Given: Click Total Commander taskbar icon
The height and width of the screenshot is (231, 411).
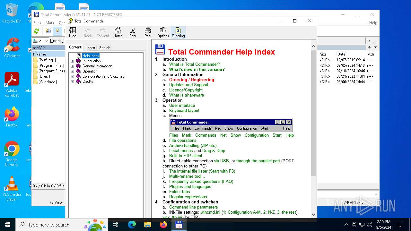Looking at the screenshot, I should (x=179, y=225).
